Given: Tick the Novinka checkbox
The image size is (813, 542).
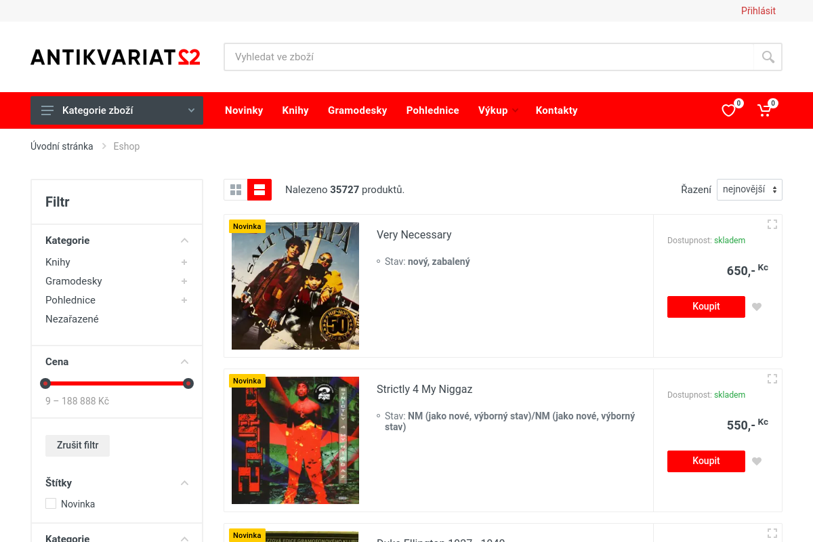Looking at the screenshot, I should pos(51,503).
